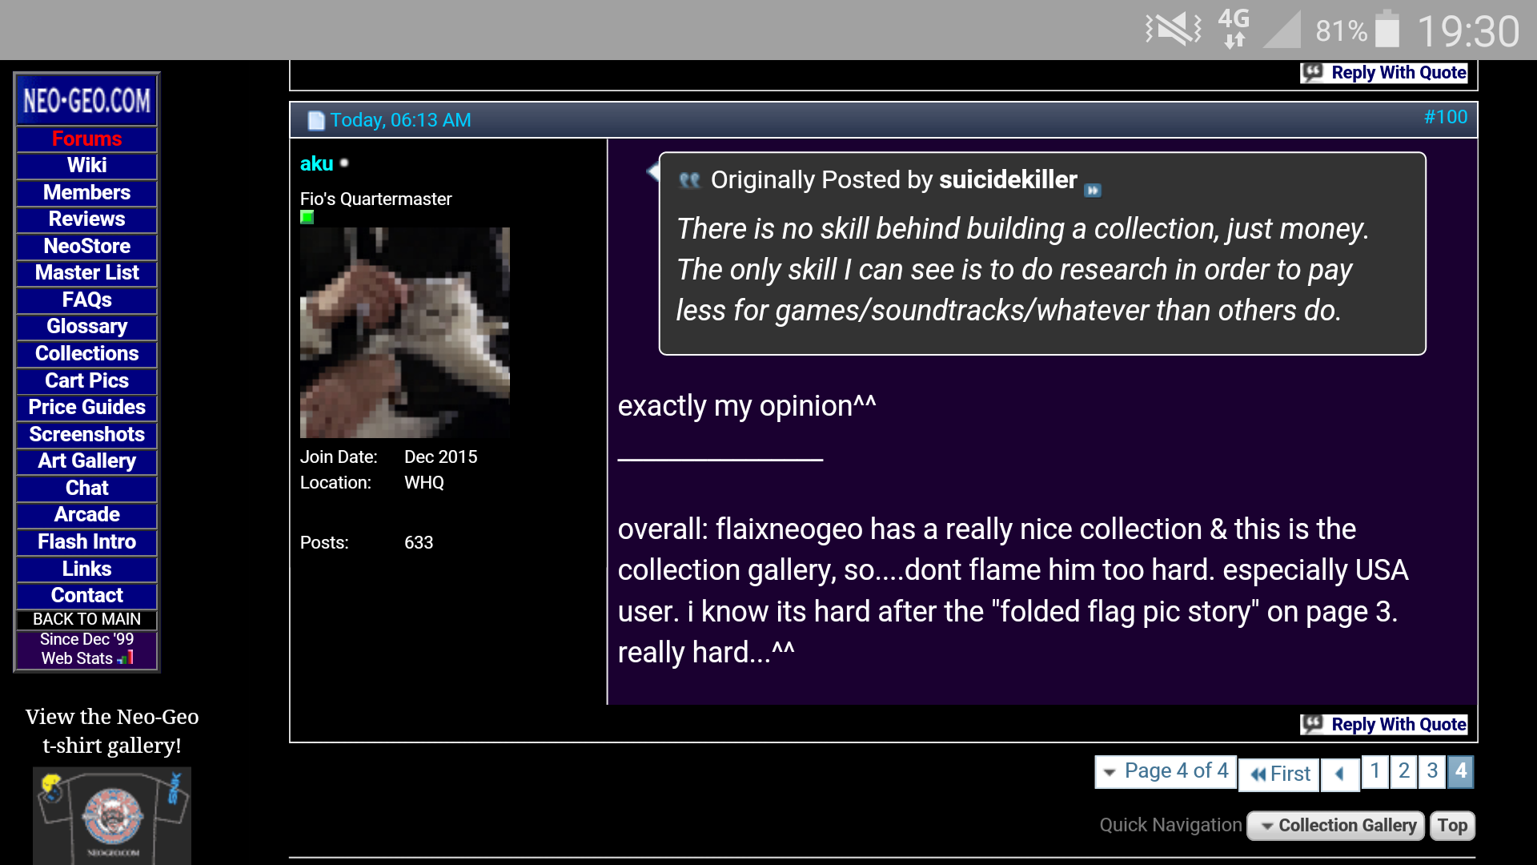This screenshot has height=865, width=1537.
Task: Jump to page 2 of the thread
Action: [1403, 771]
